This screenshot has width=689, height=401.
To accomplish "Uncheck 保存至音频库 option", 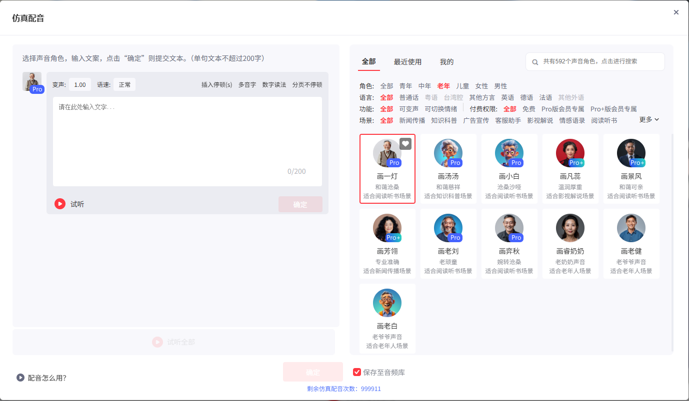I will pos(357,372).
